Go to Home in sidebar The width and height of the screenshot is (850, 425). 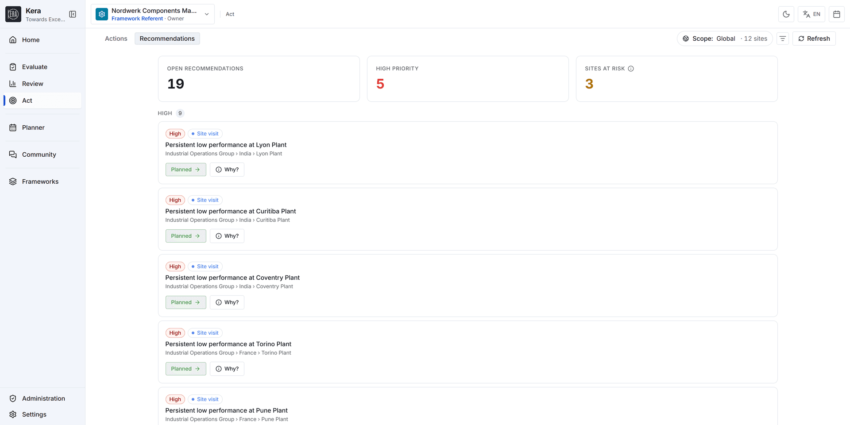pyautogui.click(x=42, y=40)
